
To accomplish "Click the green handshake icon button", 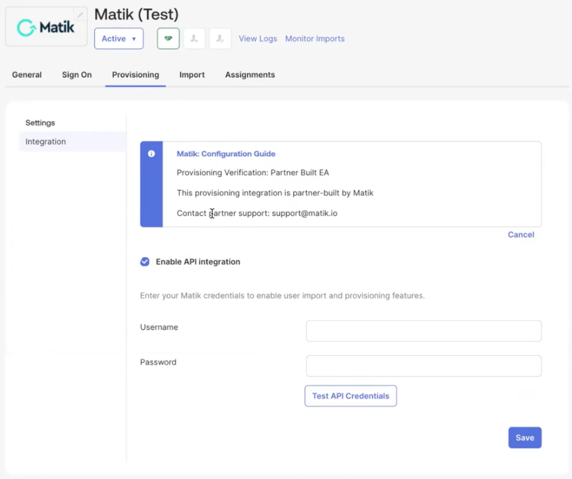I will [168, 39].
